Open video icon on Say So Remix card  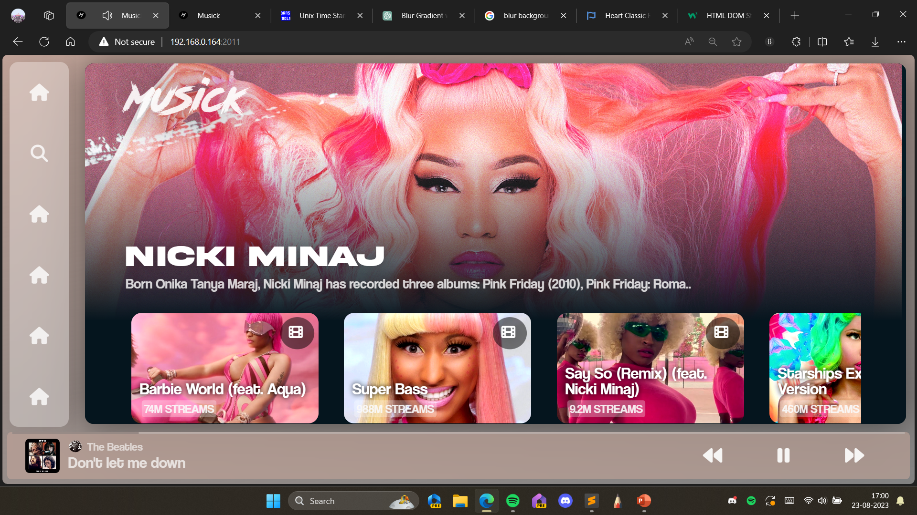721,332
